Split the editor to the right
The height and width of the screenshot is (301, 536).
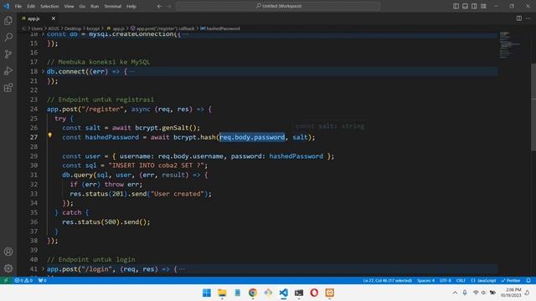tap(519, 18)
